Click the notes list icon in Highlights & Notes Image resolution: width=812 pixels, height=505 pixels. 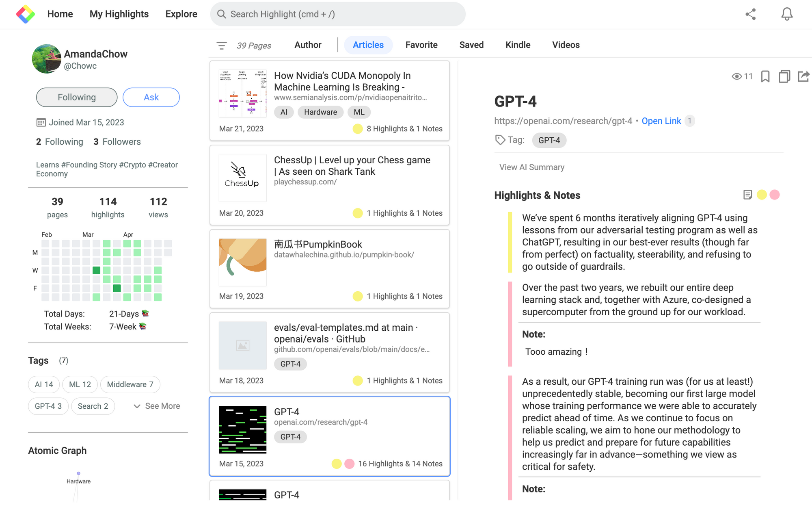tap(747, 195)
